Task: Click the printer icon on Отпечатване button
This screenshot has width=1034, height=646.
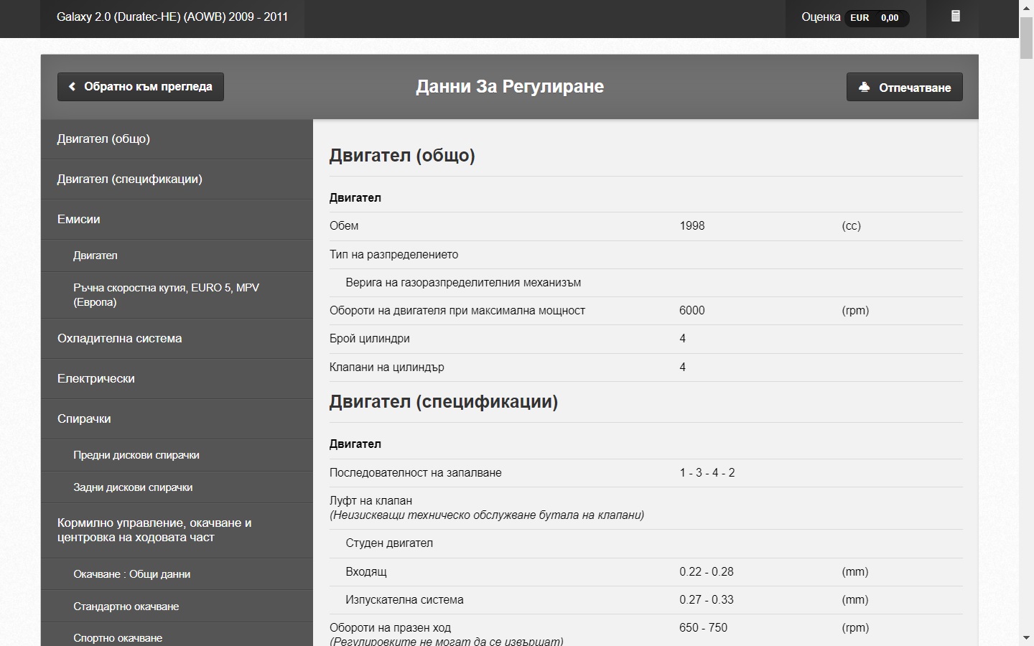Action: point(865,87)
